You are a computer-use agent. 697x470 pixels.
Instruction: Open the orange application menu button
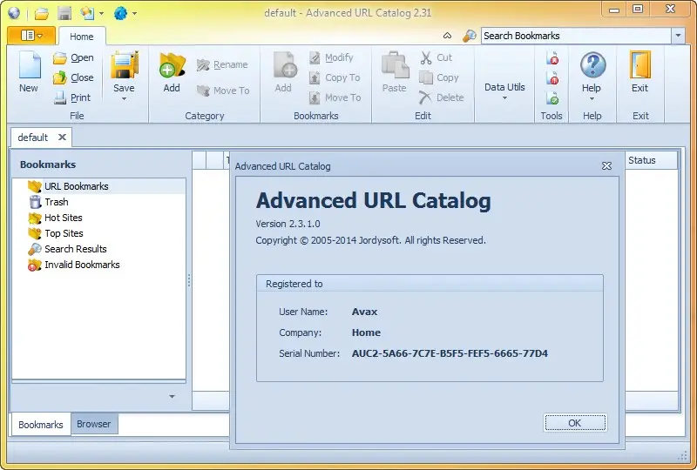31,36
